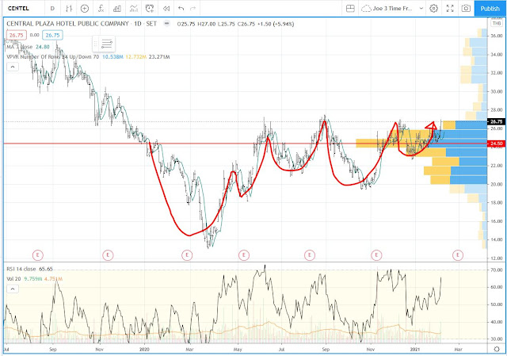Image resolution: width=507 pixels, height=356 pixels.
Task: Open the Joe 3 Time Fr layout dropdown
Action: [421, 9]
